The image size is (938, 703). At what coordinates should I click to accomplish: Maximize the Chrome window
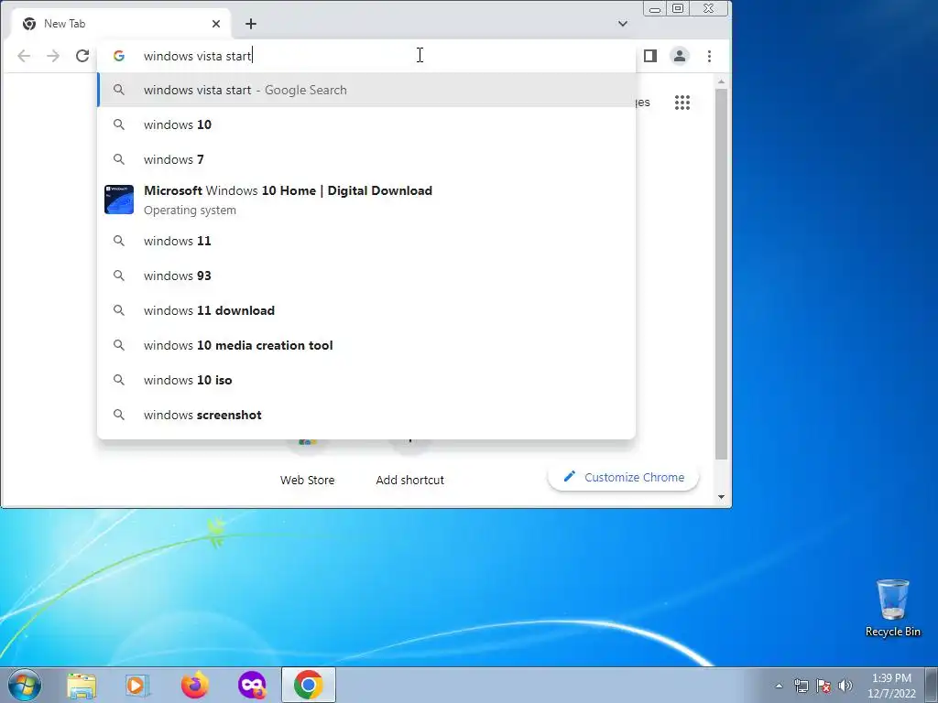point(678,8)
